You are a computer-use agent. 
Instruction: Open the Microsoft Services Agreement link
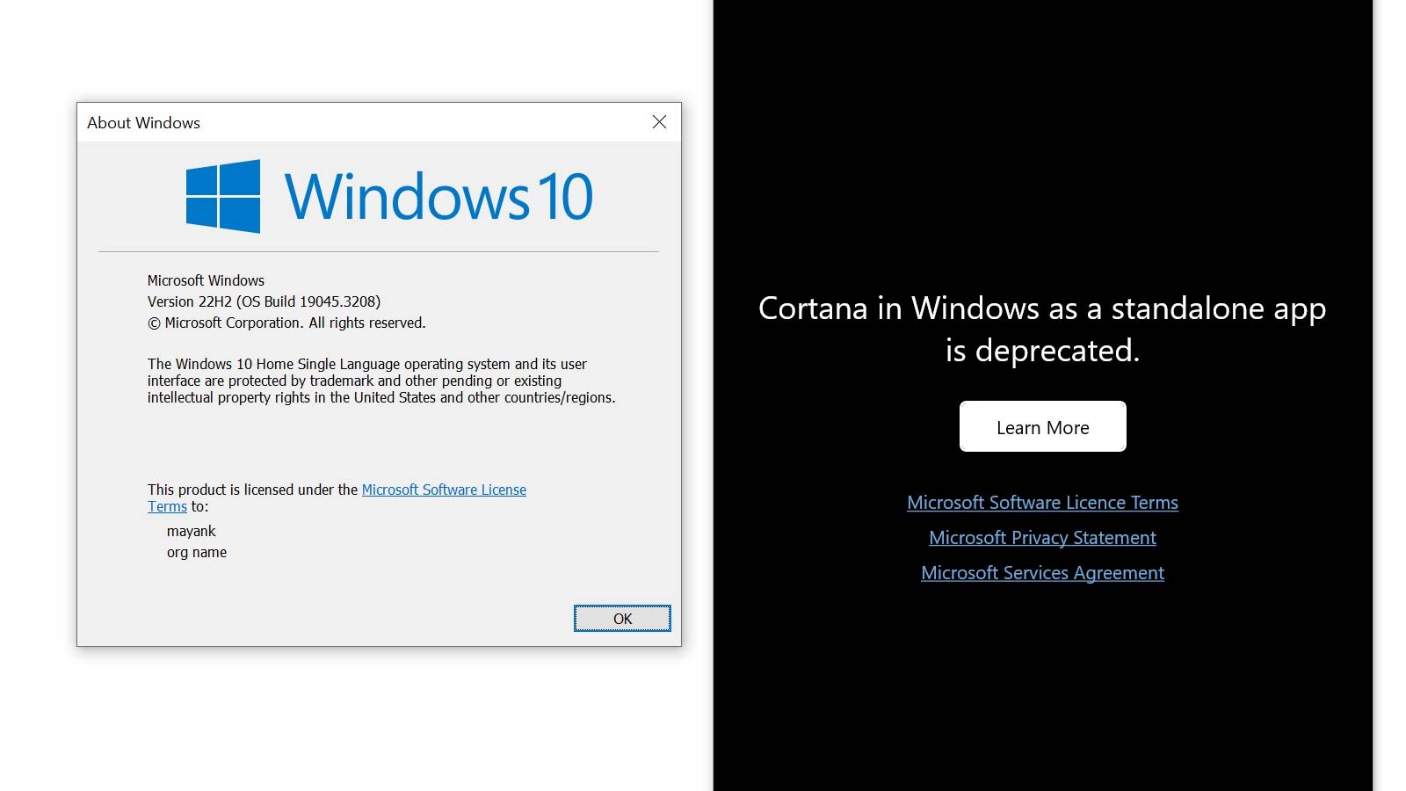(x=1042, y=573)
